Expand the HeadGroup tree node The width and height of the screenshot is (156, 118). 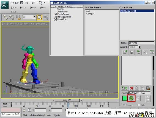click(x=55, y=19)
